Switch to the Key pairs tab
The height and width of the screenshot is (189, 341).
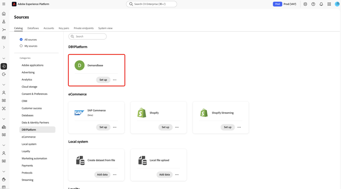[x=64, y=28]
